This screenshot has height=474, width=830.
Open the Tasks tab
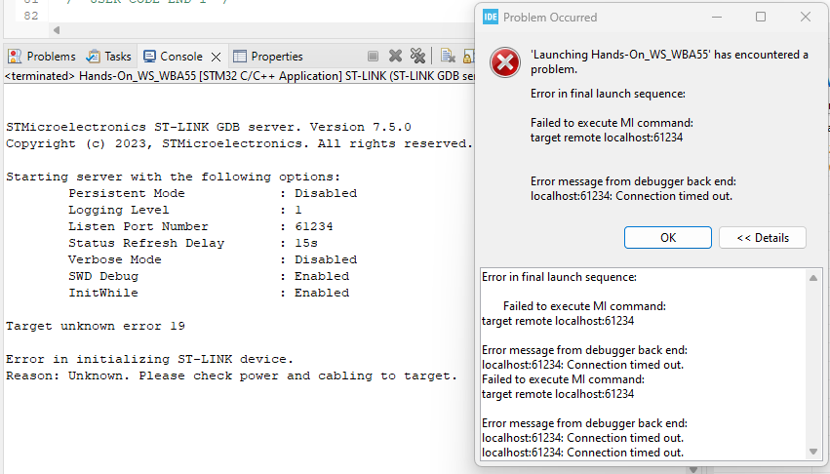click(108, 57)
